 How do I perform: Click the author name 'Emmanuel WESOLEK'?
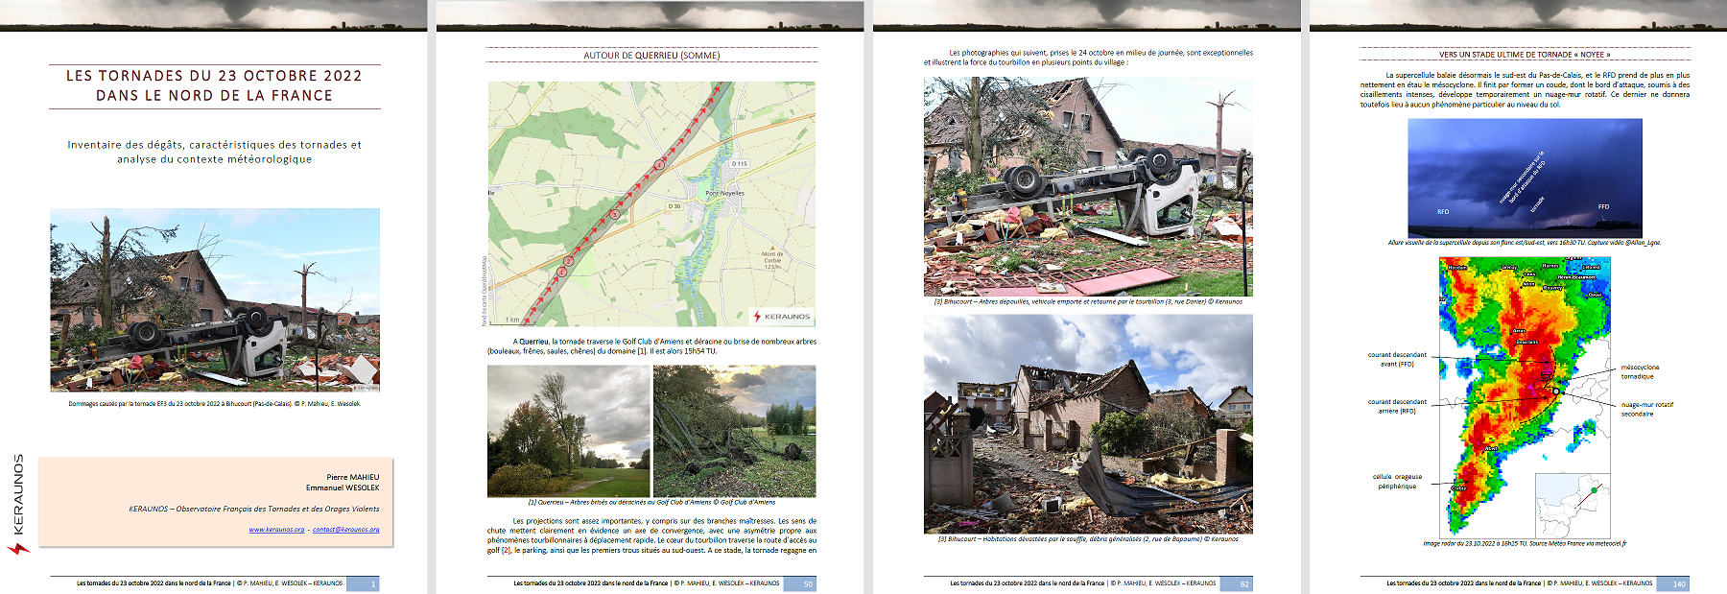(x=343, y=487)
